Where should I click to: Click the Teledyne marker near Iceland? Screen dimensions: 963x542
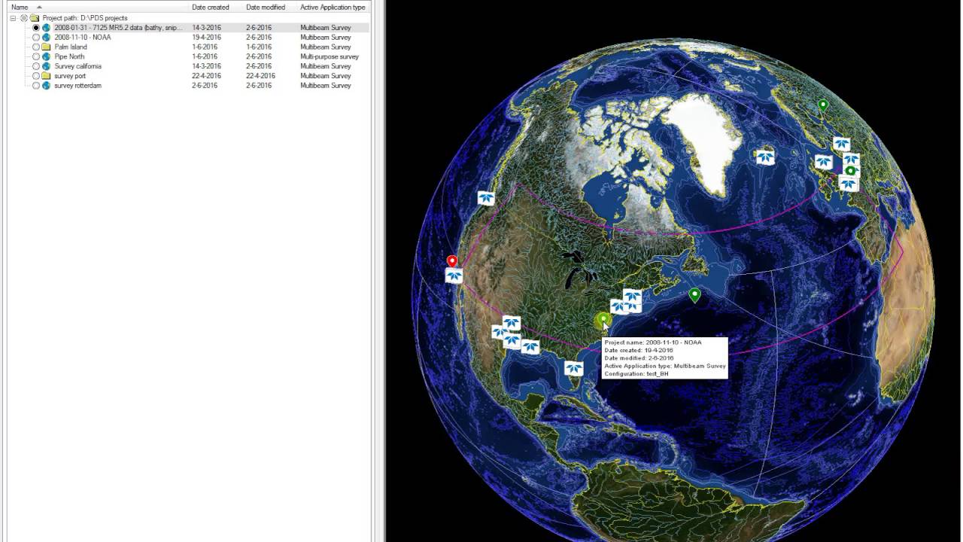click(x=765, y=157)
